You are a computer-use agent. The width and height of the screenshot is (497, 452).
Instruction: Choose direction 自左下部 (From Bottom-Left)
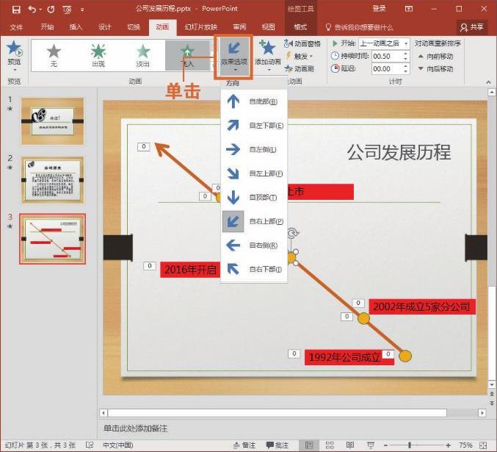tap(254, 126)
